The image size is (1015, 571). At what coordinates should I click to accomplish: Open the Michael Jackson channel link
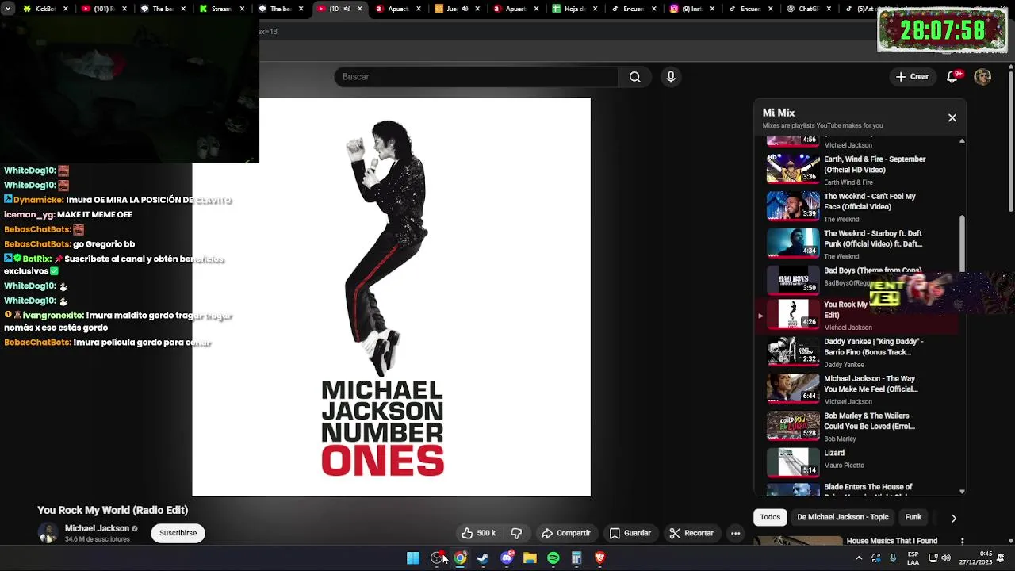pos(97,528)
